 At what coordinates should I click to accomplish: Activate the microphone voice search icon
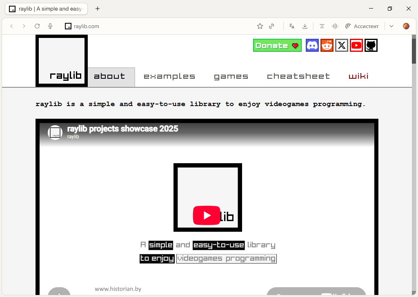pos(50,26)
